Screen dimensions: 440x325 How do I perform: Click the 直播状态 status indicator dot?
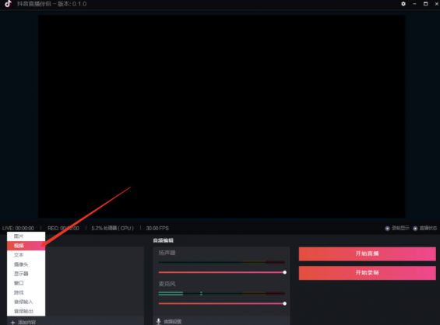(x=415, y=229)
